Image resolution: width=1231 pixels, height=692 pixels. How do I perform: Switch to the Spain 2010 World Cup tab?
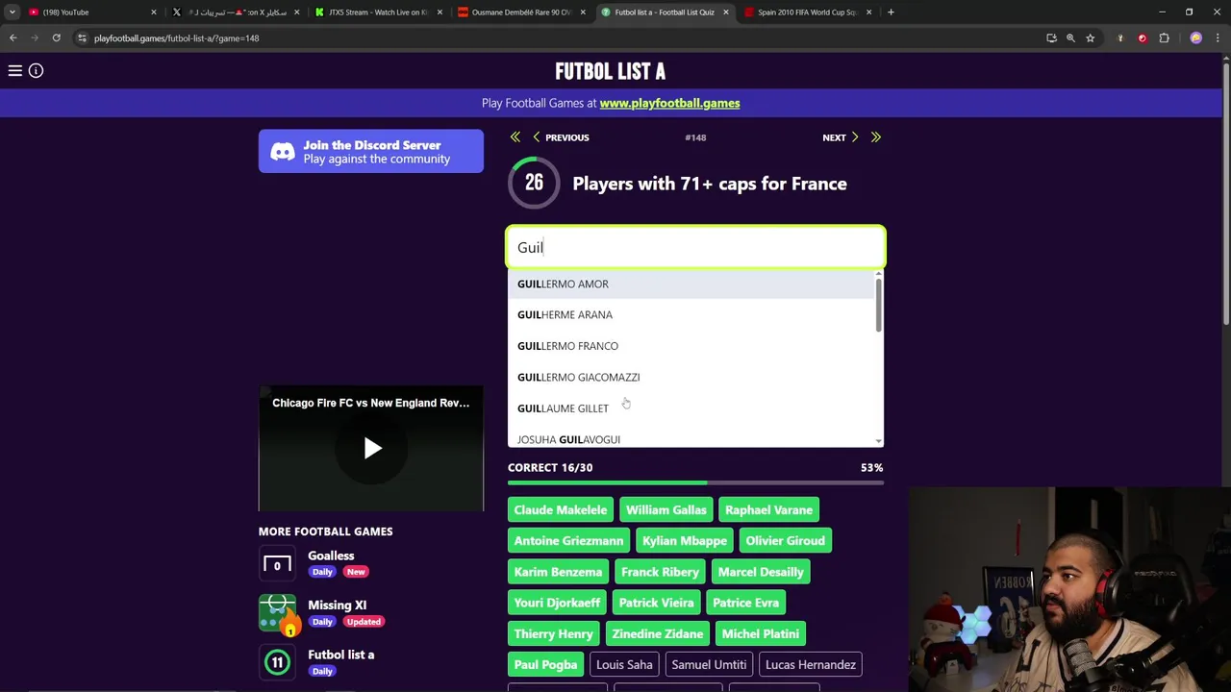[x=808, y=12]
